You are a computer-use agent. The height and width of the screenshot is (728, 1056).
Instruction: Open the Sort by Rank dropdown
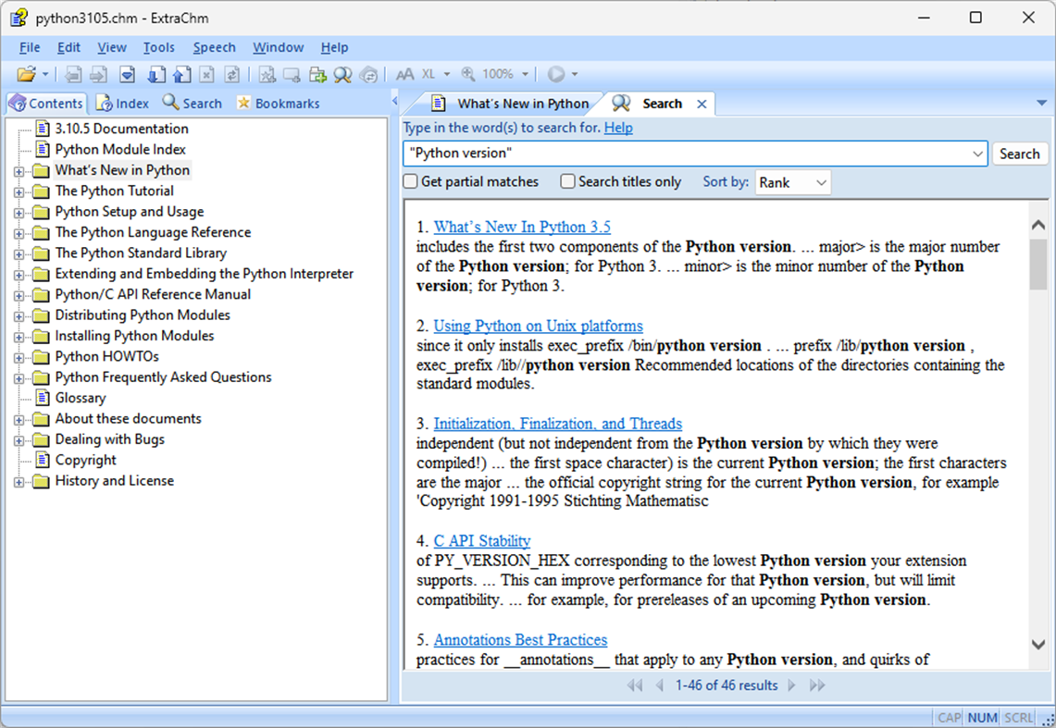pos(792,181)
